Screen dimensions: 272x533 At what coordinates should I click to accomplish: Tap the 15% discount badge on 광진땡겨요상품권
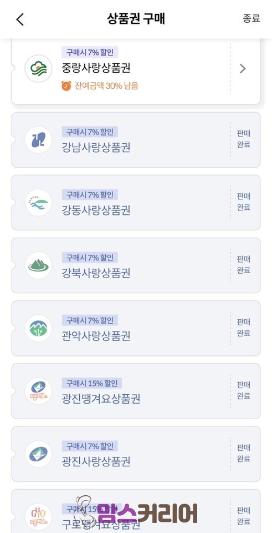(x=91, y=383)
